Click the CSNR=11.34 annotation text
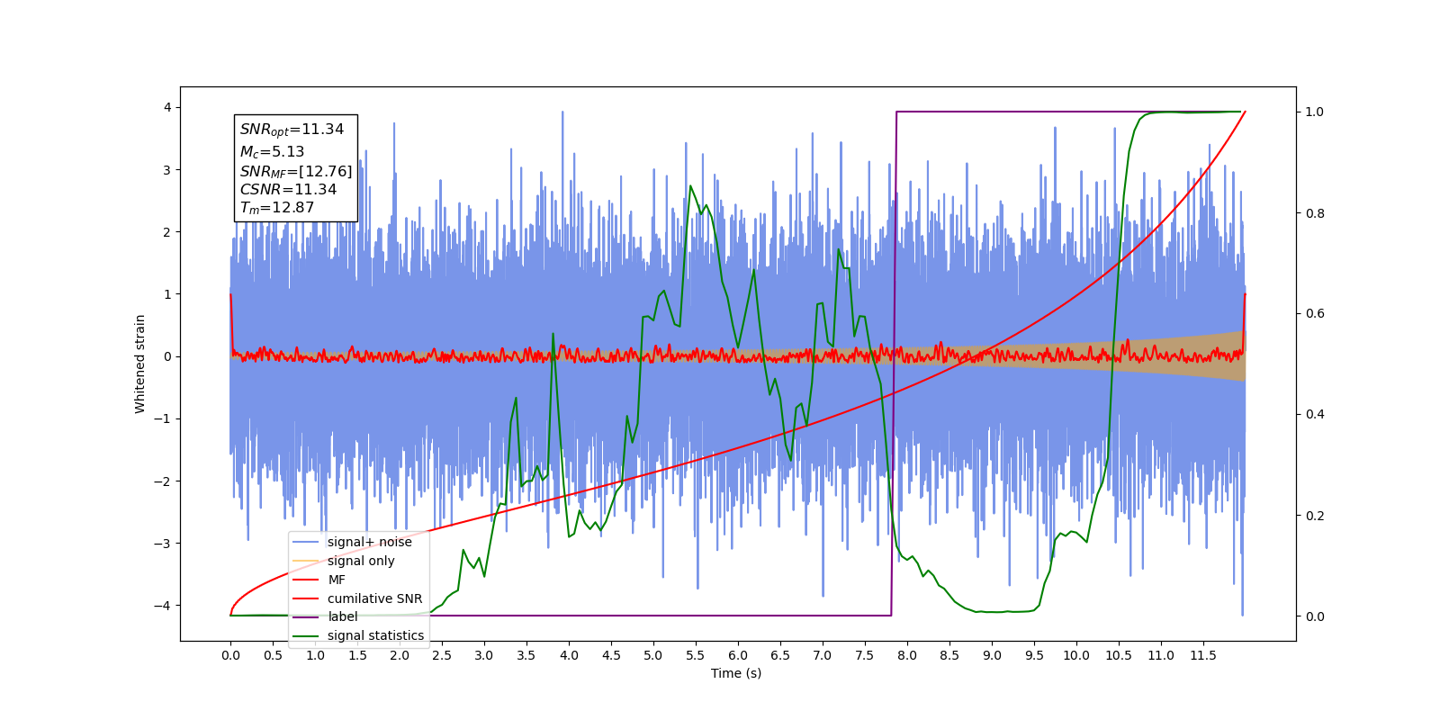Screen dimensions: 1440x720 (x=288, y=189)
